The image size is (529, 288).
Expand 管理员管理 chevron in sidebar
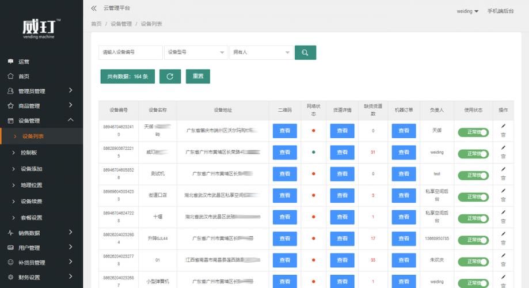(70, 90)
